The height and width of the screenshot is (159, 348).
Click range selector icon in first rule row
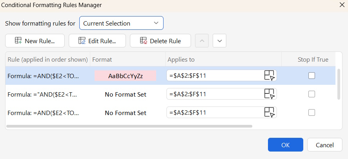(x=270, y=75)
